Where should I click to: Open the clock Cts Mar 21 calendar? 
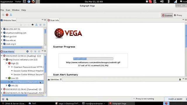(x=93, y=2)
